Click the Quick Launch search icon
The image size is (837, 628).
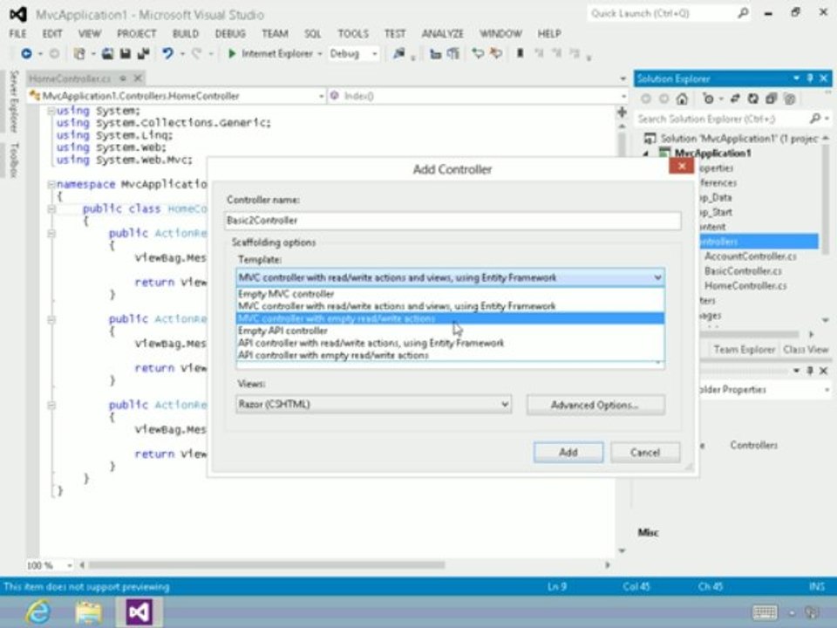click(x=743, y=13)
